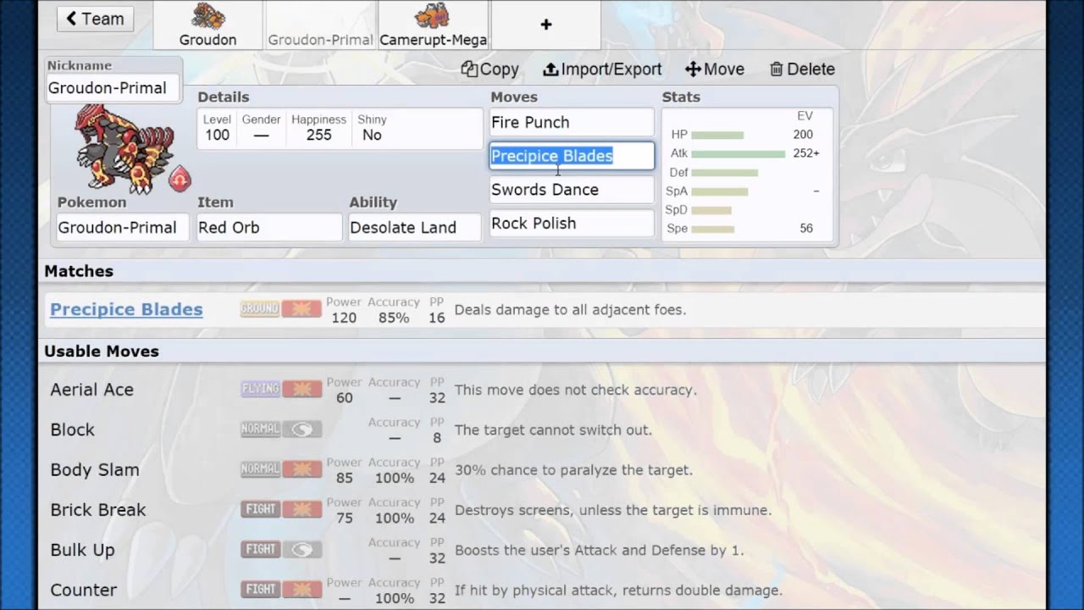The width and height of the screenshot is (1084, 610).
Task: Select the Groudon-Primal tab
Action: tap(320, 25)
